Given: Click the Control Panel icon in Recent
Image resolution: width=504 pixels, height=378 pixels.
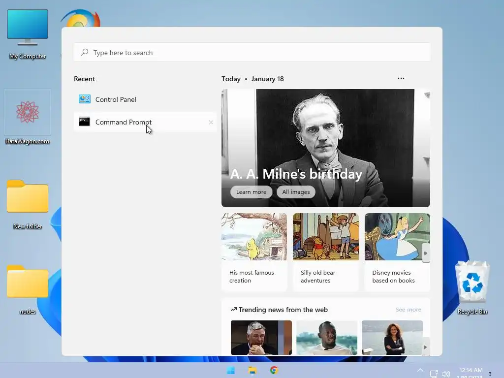Looking at the screenshot, I should (x=85, y=99).
